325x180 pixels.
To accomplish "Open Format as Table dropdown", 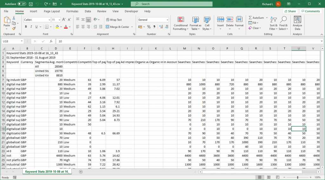I will 195,23.
